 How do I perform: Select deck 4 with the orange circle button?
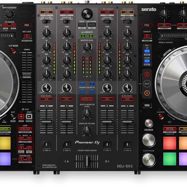pos(147,93)
